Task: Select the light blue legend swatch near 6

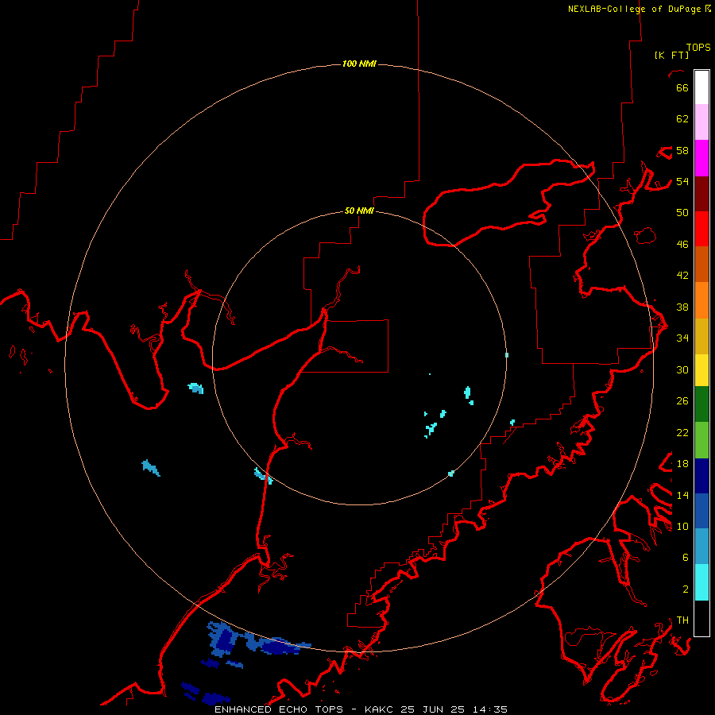Action: click(701, 547)
